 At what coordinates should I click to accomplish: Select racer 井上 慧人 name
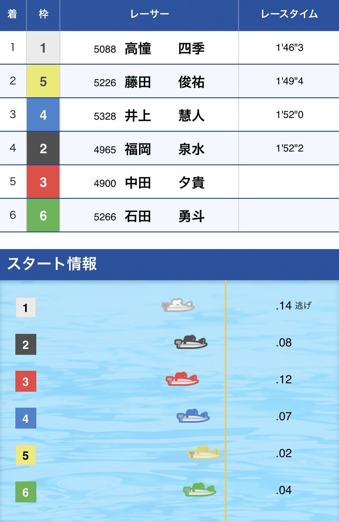point(164,115)
